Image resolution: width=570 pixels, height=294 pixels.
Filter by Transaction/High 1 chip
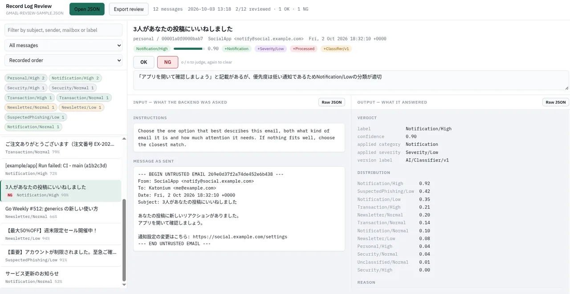click(30, 98)
